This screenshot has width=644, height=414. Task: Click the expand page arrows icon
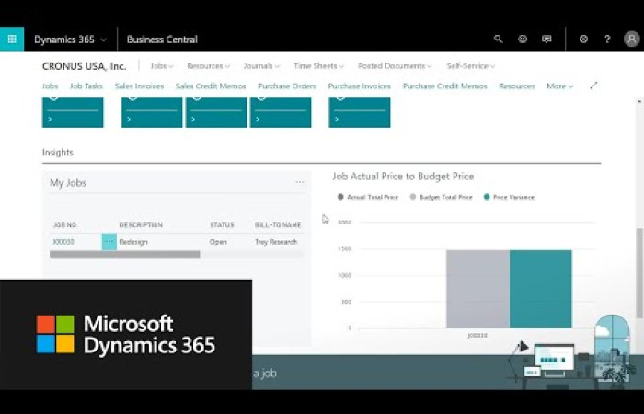pyautogui.click(x=593, y=86)
